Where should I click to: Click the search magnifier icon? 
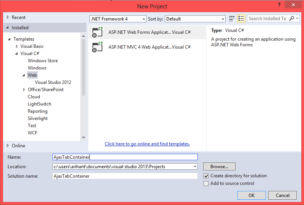[x=291, y=19]
